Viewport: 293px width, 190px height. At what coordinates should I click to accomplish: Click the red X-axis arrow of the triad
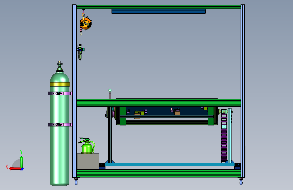(15, 169)
